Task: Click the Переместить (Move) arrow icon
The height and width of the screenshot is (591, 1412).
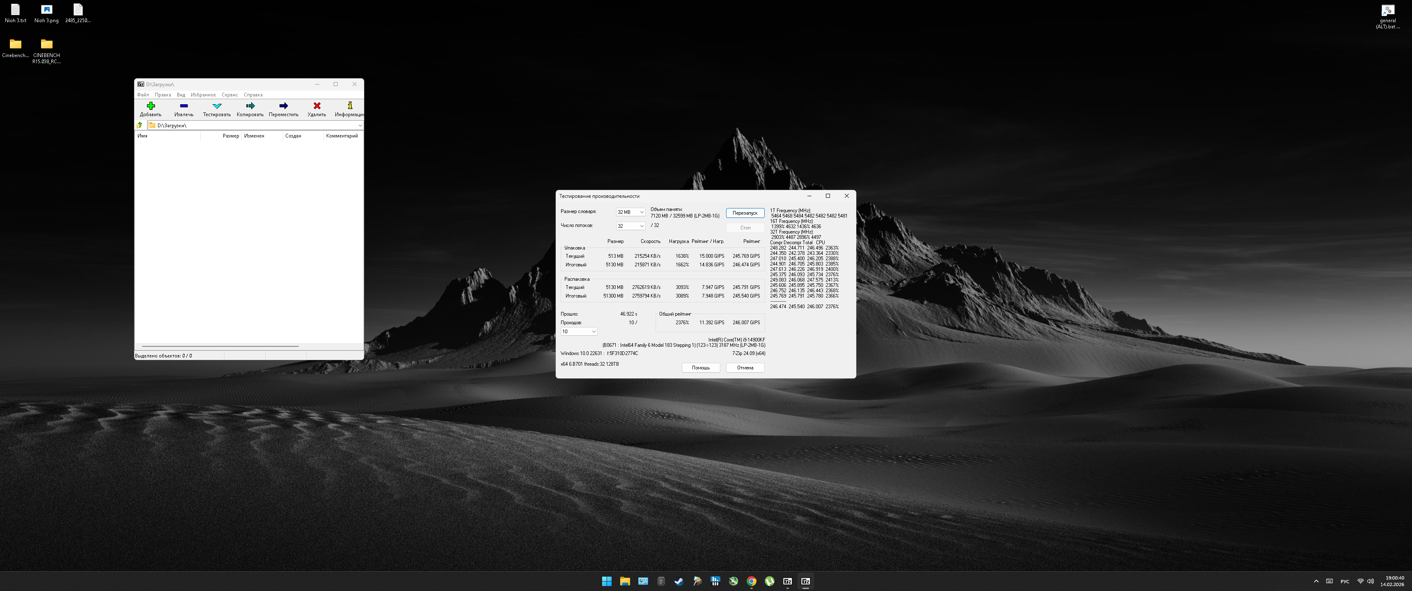Action: click(283, 106)
